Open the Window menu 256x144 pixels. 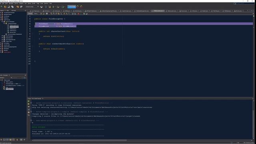pyautogui.click(x=46, y=4)
